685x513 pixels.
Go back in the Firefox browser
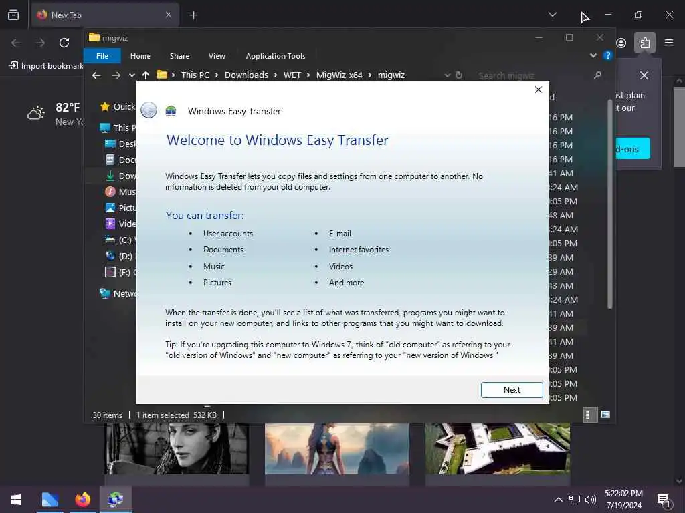tap(16, 42)
